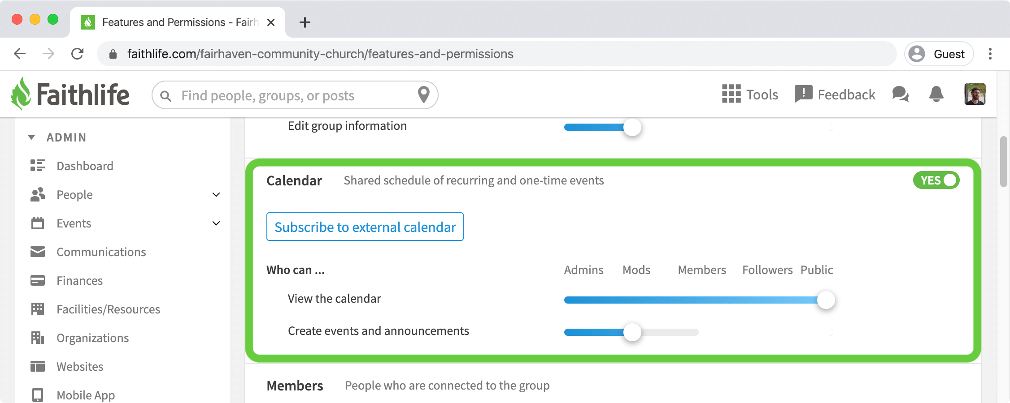Image resolution: width=1010 pixels, height=403 pixels.
Task: Click the Organizations icon
Action: pyautogui.click(x=38, y=338)
